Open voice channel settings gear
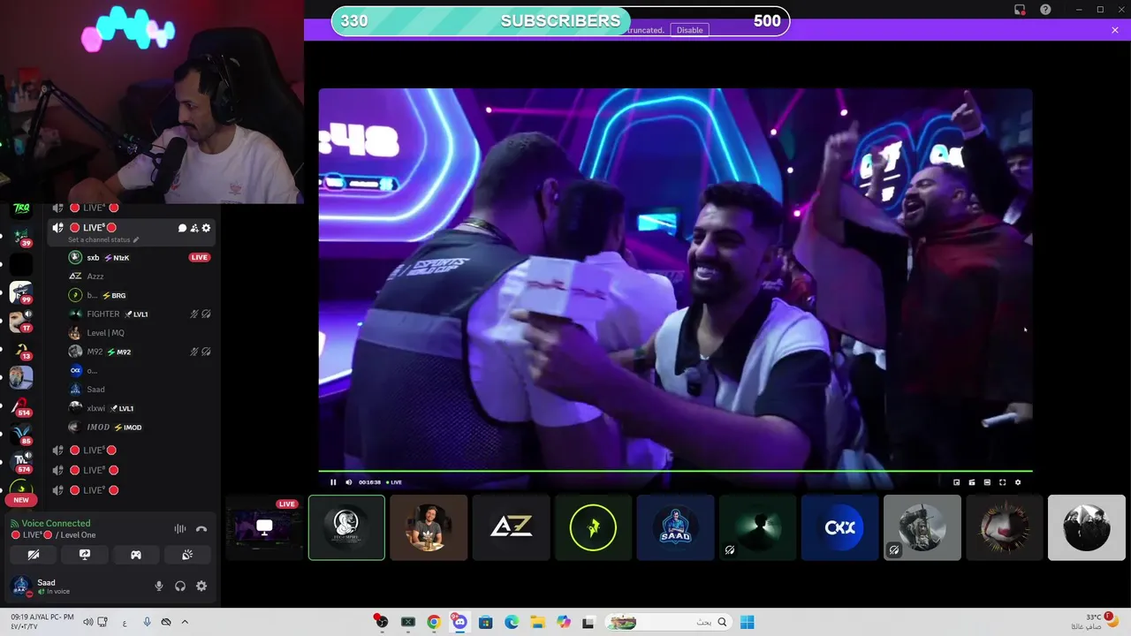Image resolution: width=1131 pixels, height=636 pixels. (x=207, y=228)
